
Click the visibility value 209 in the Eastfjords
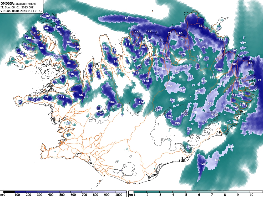(x=241, y=94)
